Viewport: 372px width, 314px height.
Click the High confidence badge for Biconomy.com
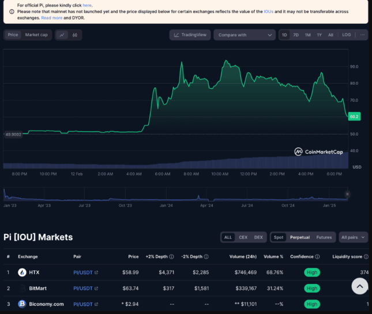coord(312,304)
